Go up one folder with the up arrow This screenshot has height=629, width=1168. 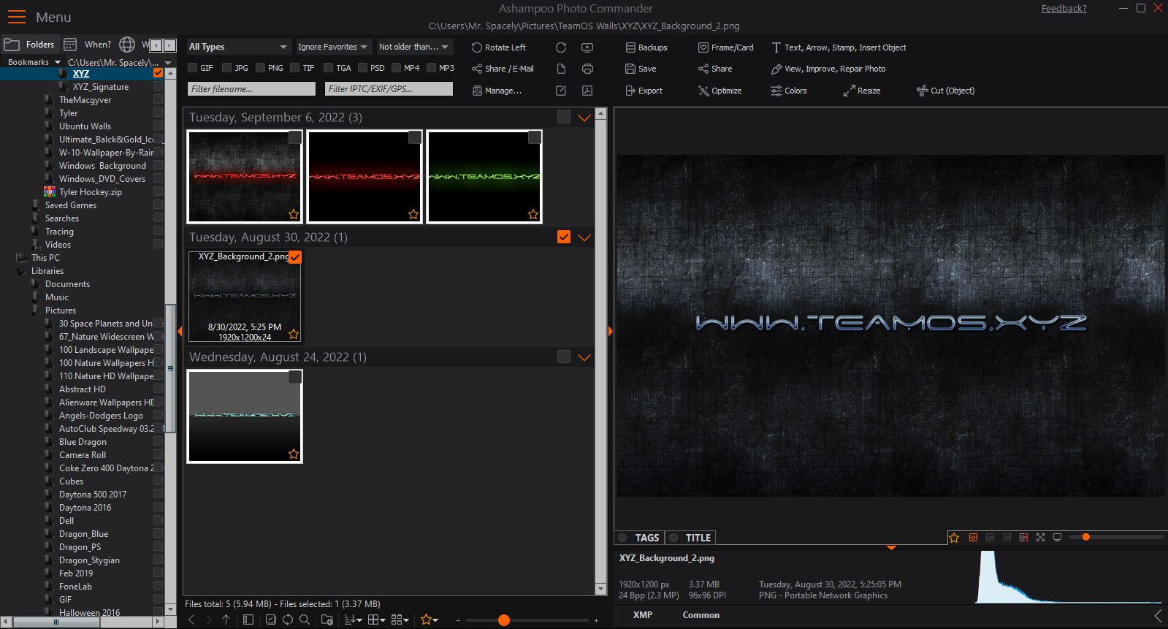click(226, 620)
